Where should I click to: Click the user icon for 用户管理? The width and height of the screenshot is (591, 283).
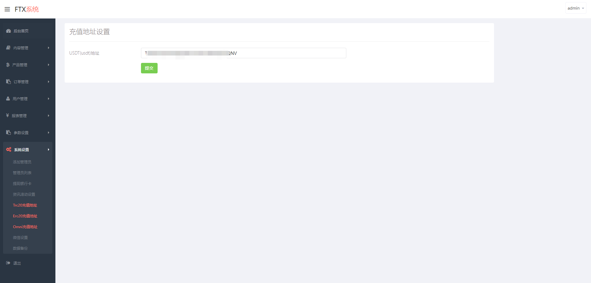tap(8, 99)
